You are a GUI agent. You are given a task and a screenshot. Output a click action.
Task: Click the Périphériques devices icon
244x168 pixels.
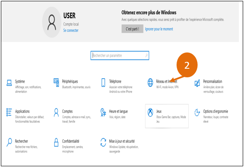pyautogui.click(x=56, y=82)
